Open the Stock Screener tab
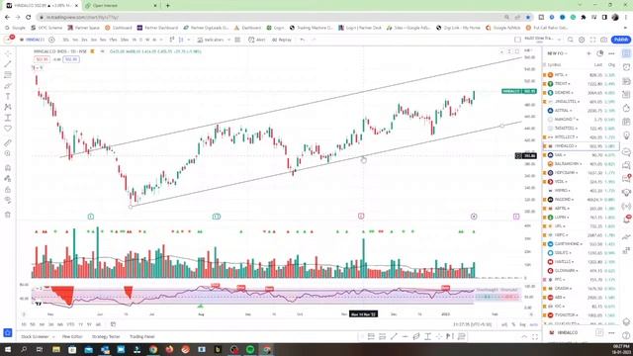 (35, 336)
